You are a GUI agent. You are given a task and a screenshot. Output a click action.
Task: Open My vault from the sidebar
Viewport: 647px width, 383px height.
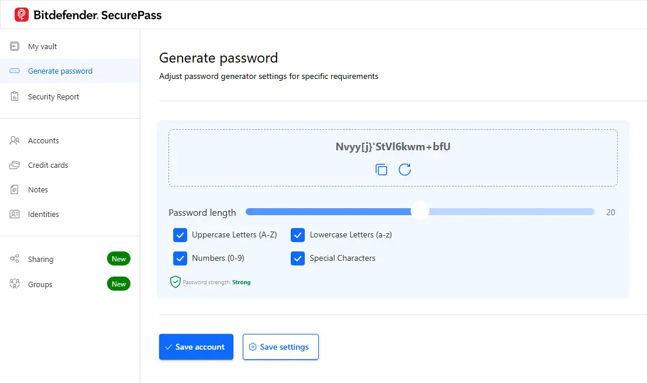(x=42, y=46)
